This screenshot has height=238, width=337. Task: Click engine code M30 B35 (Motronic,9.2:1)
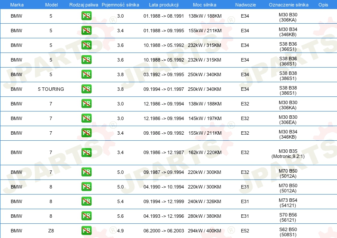click(288, 154)
